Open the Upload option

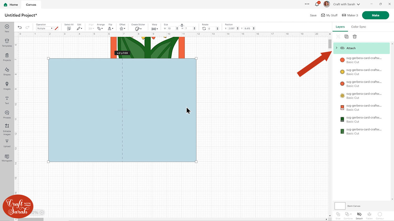[7, 143]
